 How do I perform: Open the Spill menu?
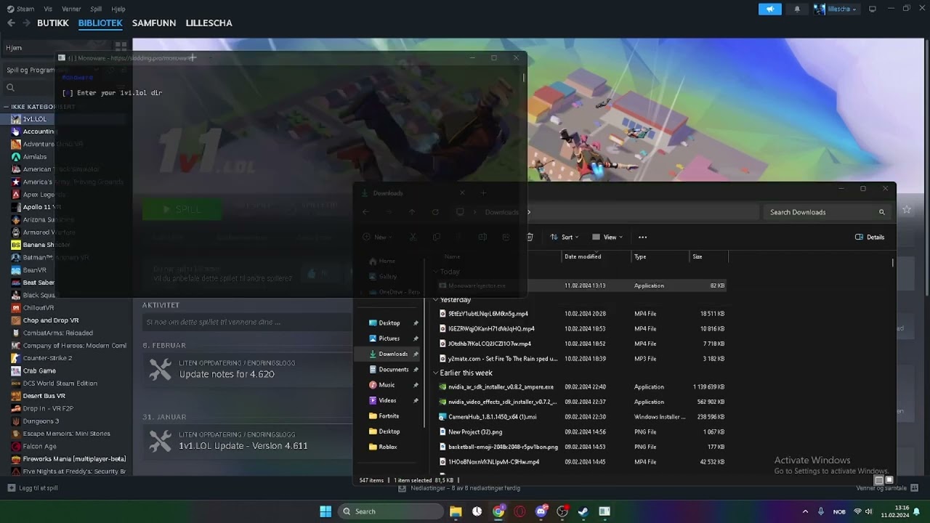[96, 9]
